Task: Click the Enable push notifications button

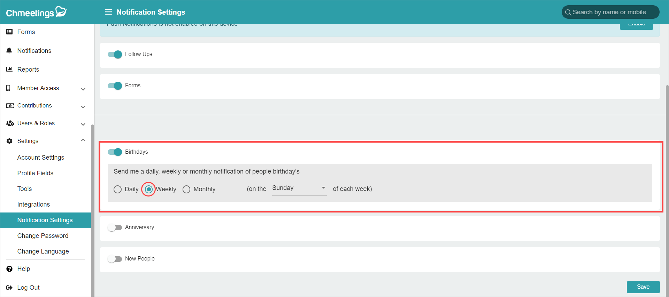Action: (x=636, y=26)
